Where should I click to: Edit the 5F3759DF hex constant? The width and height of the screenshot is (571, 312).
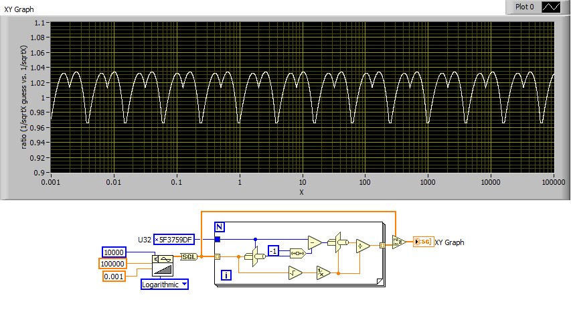click(x=175, y=240)
